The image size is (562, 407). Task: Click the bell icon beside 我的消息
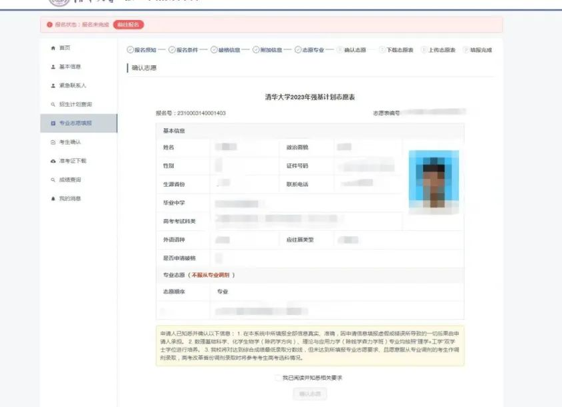(53, 199)
